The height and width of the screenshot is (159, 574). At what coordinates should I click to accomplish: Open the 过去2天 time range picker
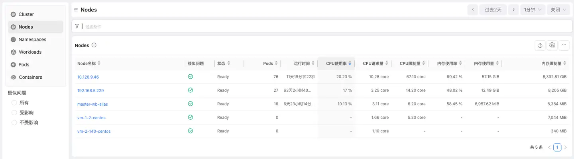pyautogui.click(x=493, y=10)
